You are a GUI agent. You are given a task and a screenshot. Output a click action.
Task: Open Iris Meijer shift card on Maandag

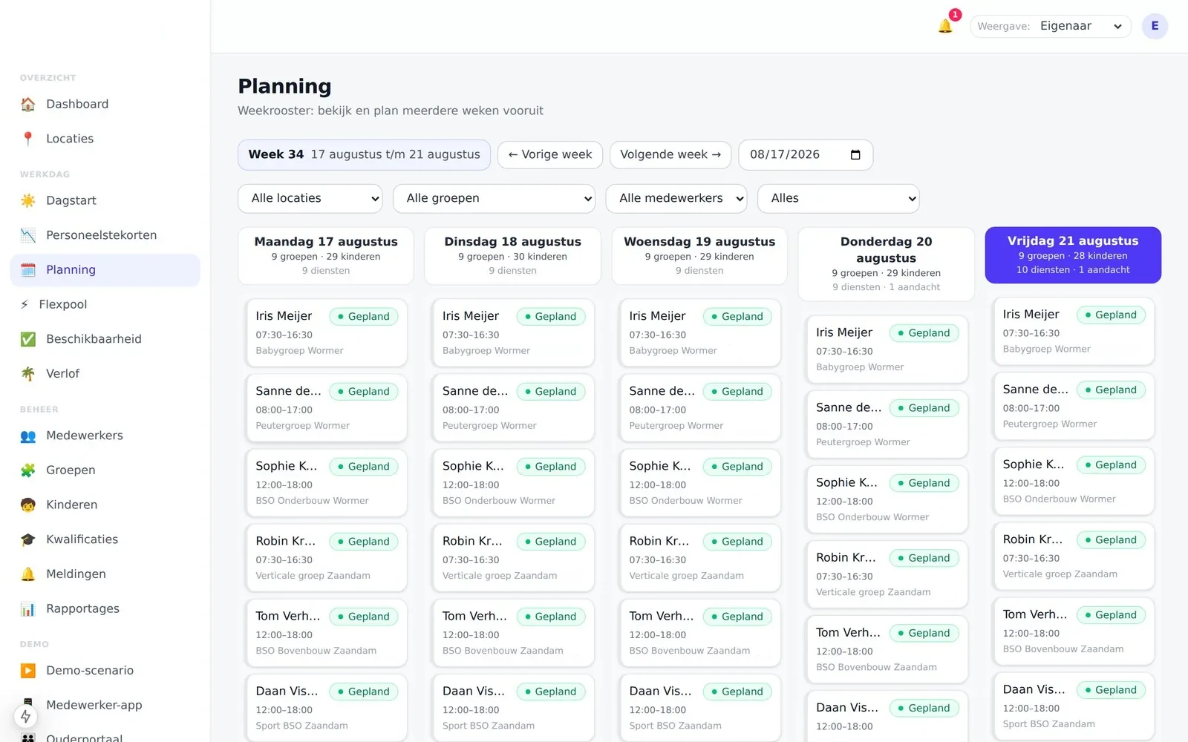point(326,332)
